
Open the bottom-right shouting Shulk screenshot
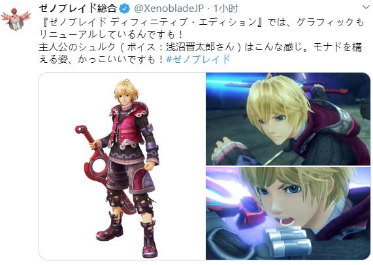tap(288, 213)
